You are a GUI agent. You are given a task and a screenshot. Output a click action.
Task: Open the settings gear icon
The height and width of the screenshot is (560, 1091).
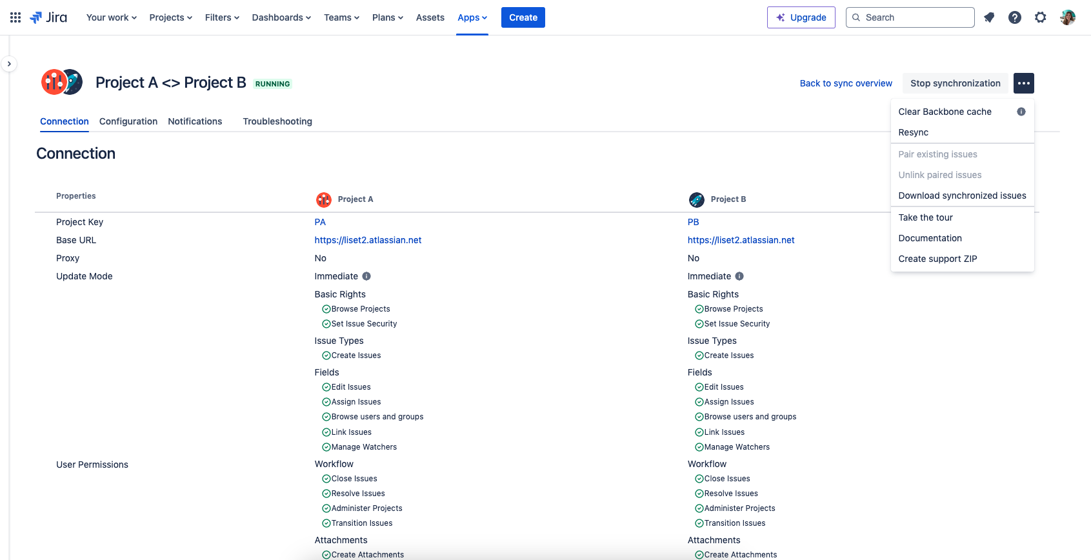1040,17
